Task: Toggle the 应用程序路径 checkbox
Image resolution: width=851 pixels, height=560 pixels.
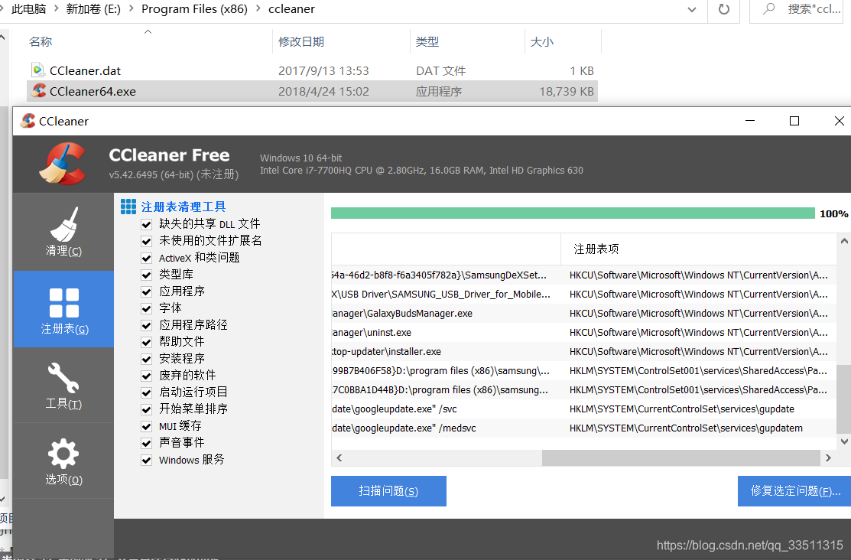Action: point(146,325)
